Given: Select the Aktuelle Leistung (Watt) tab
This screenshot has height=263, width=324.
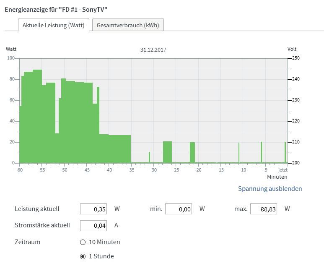Looking at the screenshot, I should 53,25.
